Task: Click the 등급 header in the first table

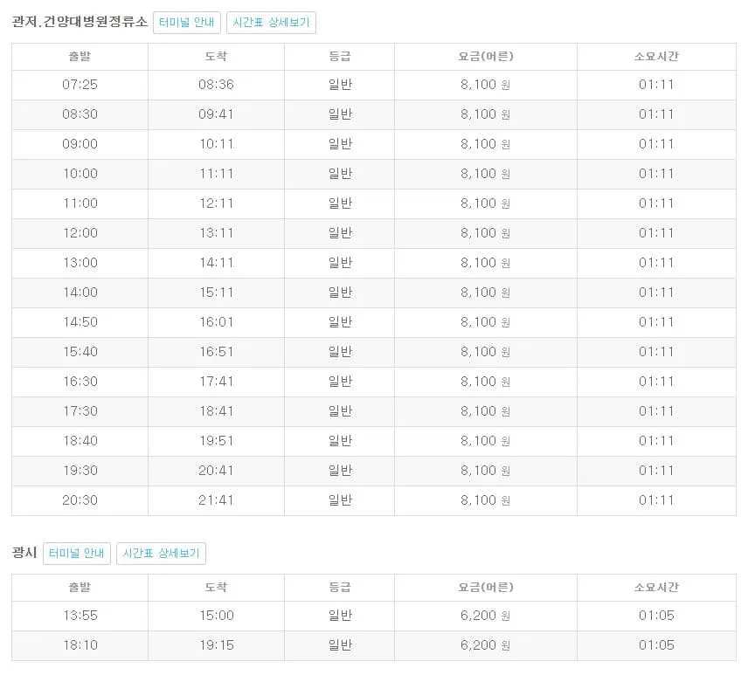Action: (x=340, y=56)
